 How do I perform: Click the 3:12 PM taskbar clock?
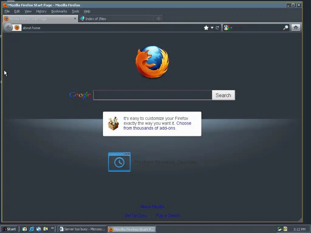[299, 229]
